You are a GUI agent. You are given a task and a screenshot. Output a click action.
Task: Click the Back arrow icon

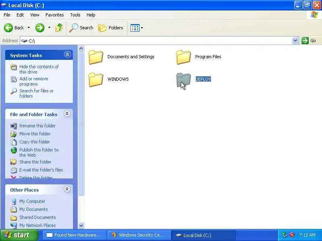8,28
